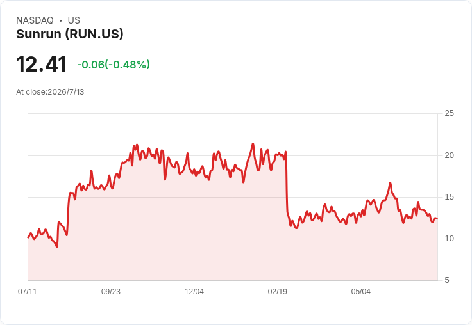Click the NASDAQ exchange label
The width and height of the screenshot is (472, 325).
[35, 20]
